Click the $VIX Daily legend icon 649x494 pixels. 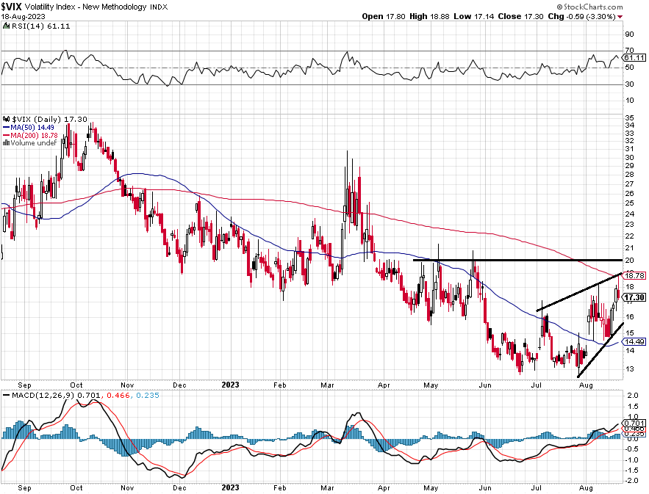6,119
